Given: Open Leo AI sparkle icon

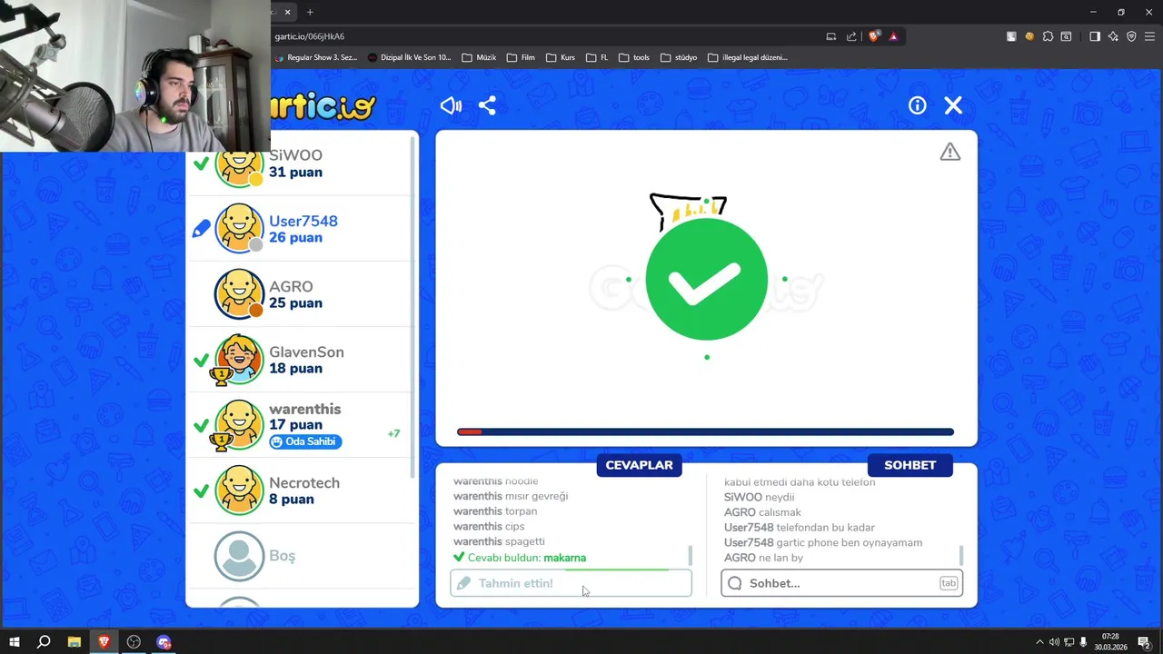Looking at the screenshot, I should tap(1113, 36).
